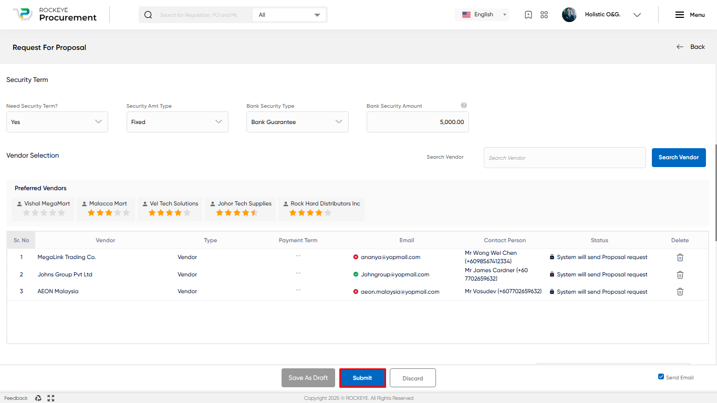Click the Vendor column header
This screenshot has height=403, width=717.
pyautogui.click(x=106, y=240)
